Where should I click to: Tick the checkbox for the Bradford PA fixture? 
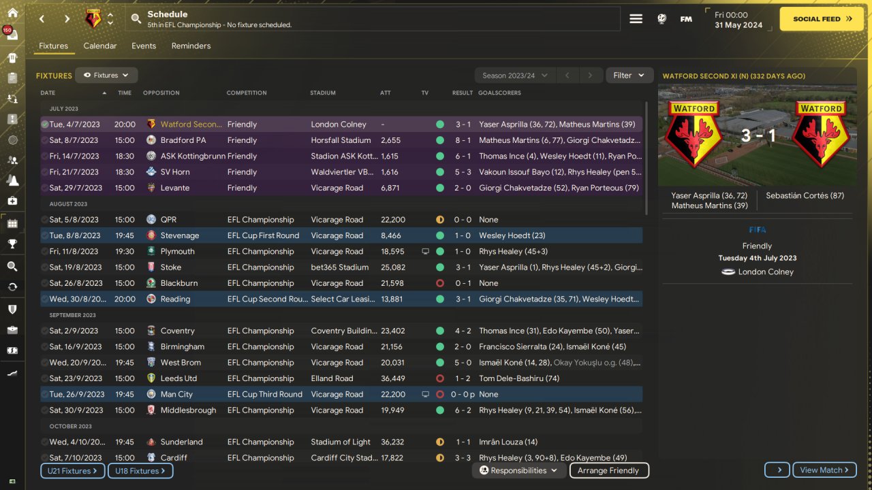tap(44, 140)
